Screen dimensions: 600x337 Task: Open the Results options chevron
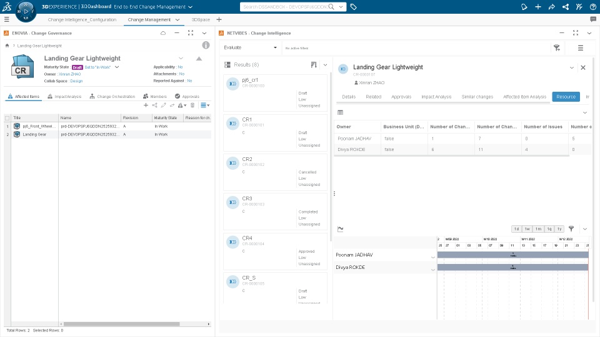click(x=325, y=65)
